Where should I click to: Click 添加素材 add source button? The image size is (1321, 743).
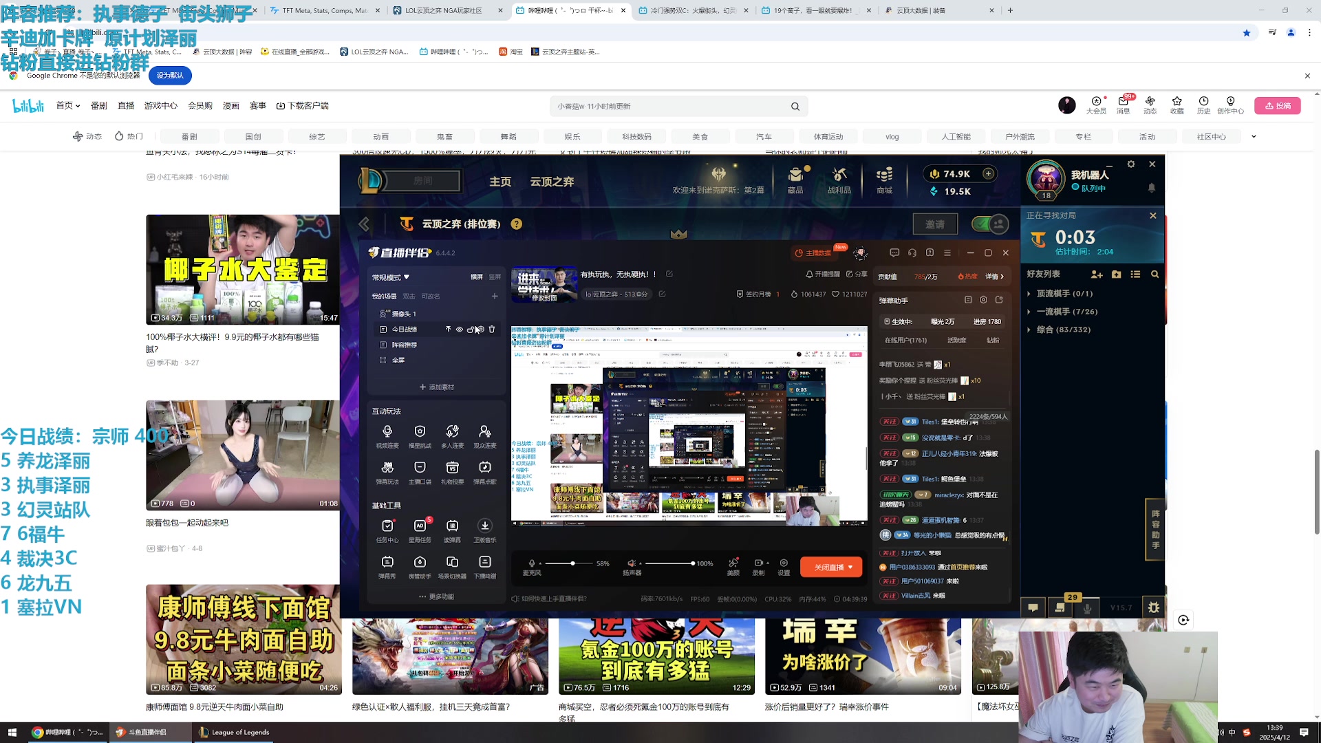pyautogui.click(x=436, y=387)
